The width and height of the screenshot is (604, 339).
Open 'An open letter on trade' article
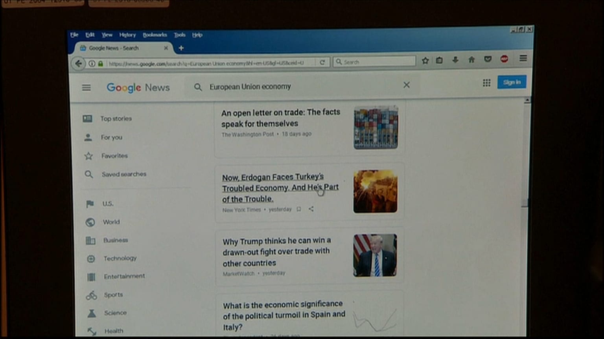click(x=281, y=118)
